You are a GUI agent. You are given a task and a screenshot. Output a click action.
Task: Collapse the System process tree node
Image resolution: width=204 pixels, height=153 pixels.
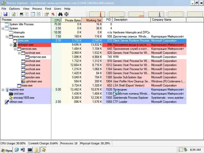3,29
